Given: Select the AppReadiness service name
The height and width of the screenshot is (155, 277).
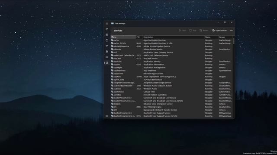Looking at the screenshot, I should (x=119, y=71).
